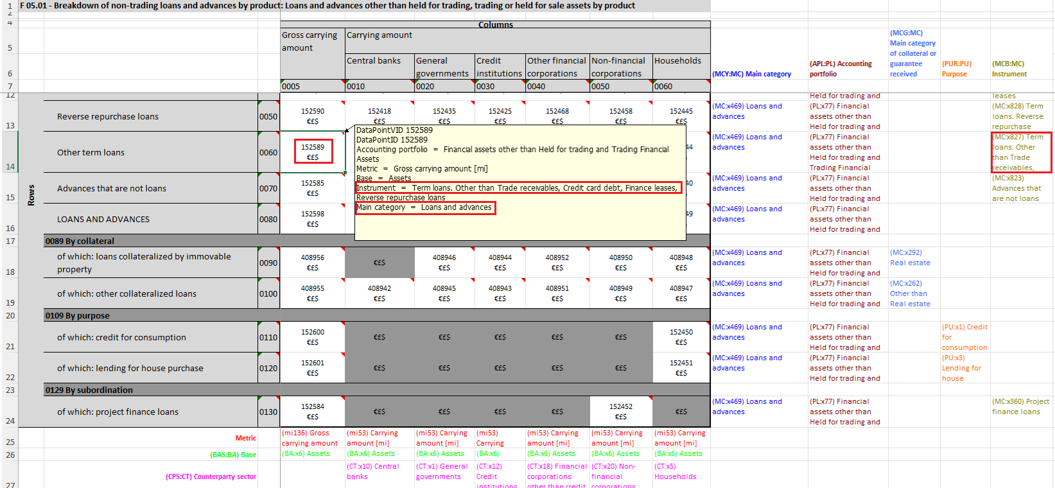The image size is (1055, 488).
Task: Select spreadsheet row header 18
Action: point(10,263)
